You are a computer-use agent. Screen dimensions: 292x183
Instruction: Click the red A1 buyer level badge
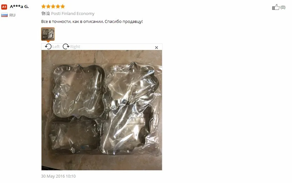tap(4, 7)
